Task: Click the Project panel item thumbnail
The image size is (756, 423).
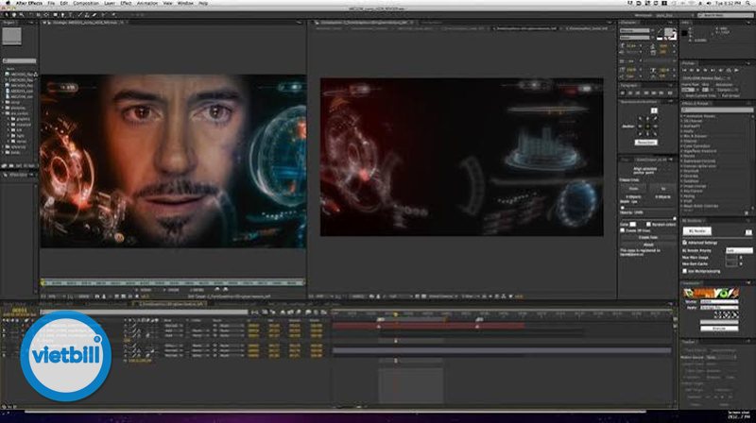Action: 11,36
